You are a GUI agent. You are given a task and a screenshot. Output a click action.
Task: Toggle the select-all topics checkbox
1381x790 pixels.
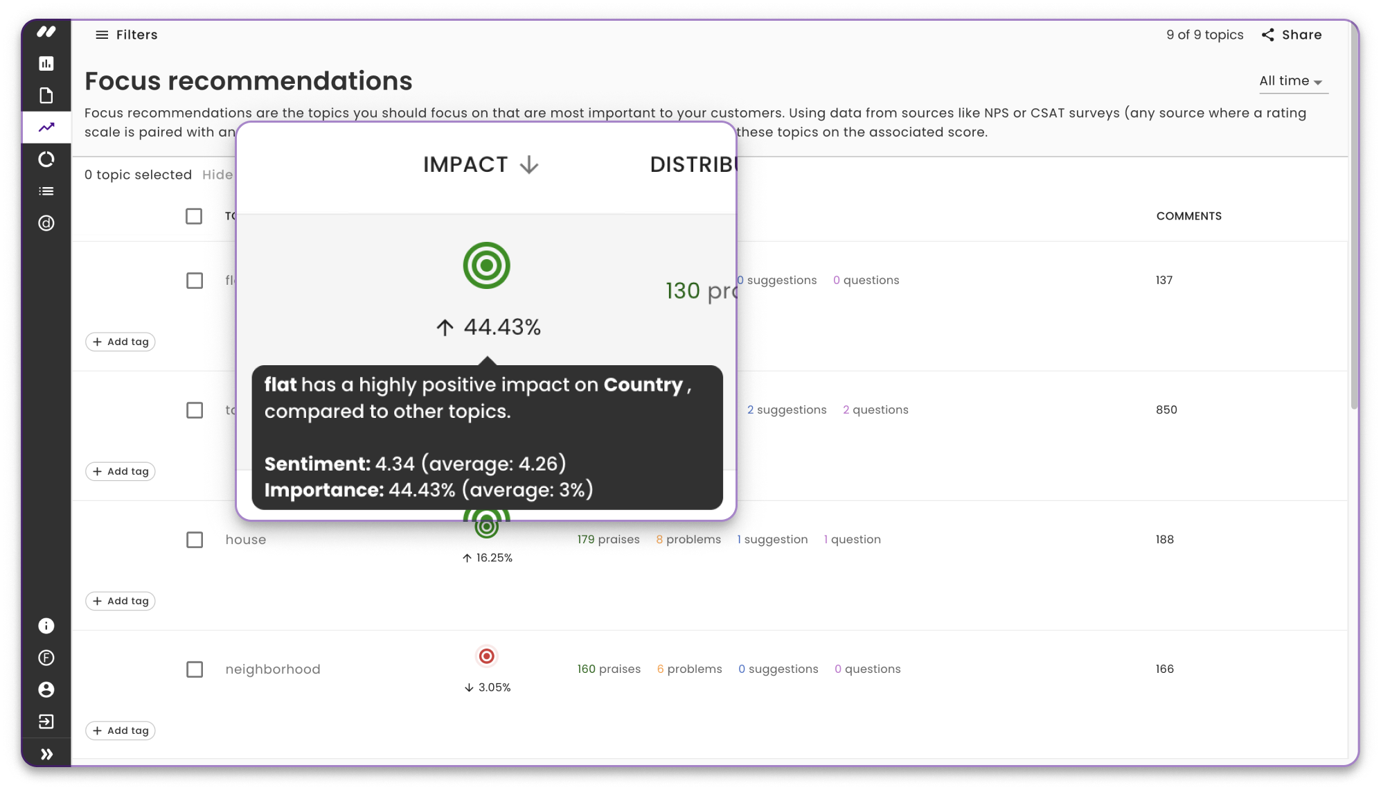coord(194,216)
